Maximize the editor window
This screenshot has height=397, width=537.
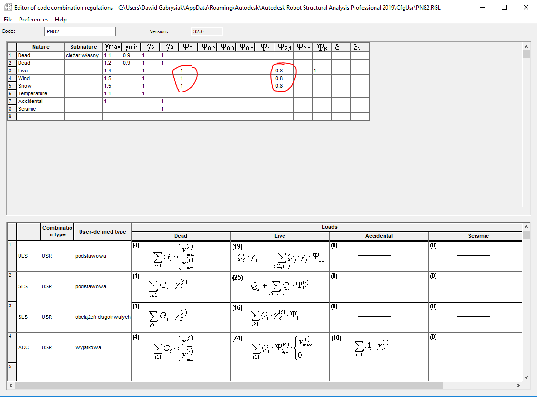504,7
